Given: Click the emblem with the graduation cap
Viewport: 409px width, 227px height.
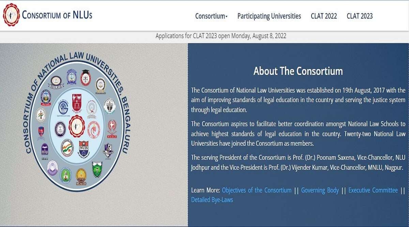Looking at the screenshot, I should pyautogui.click(x=86, y=77).
